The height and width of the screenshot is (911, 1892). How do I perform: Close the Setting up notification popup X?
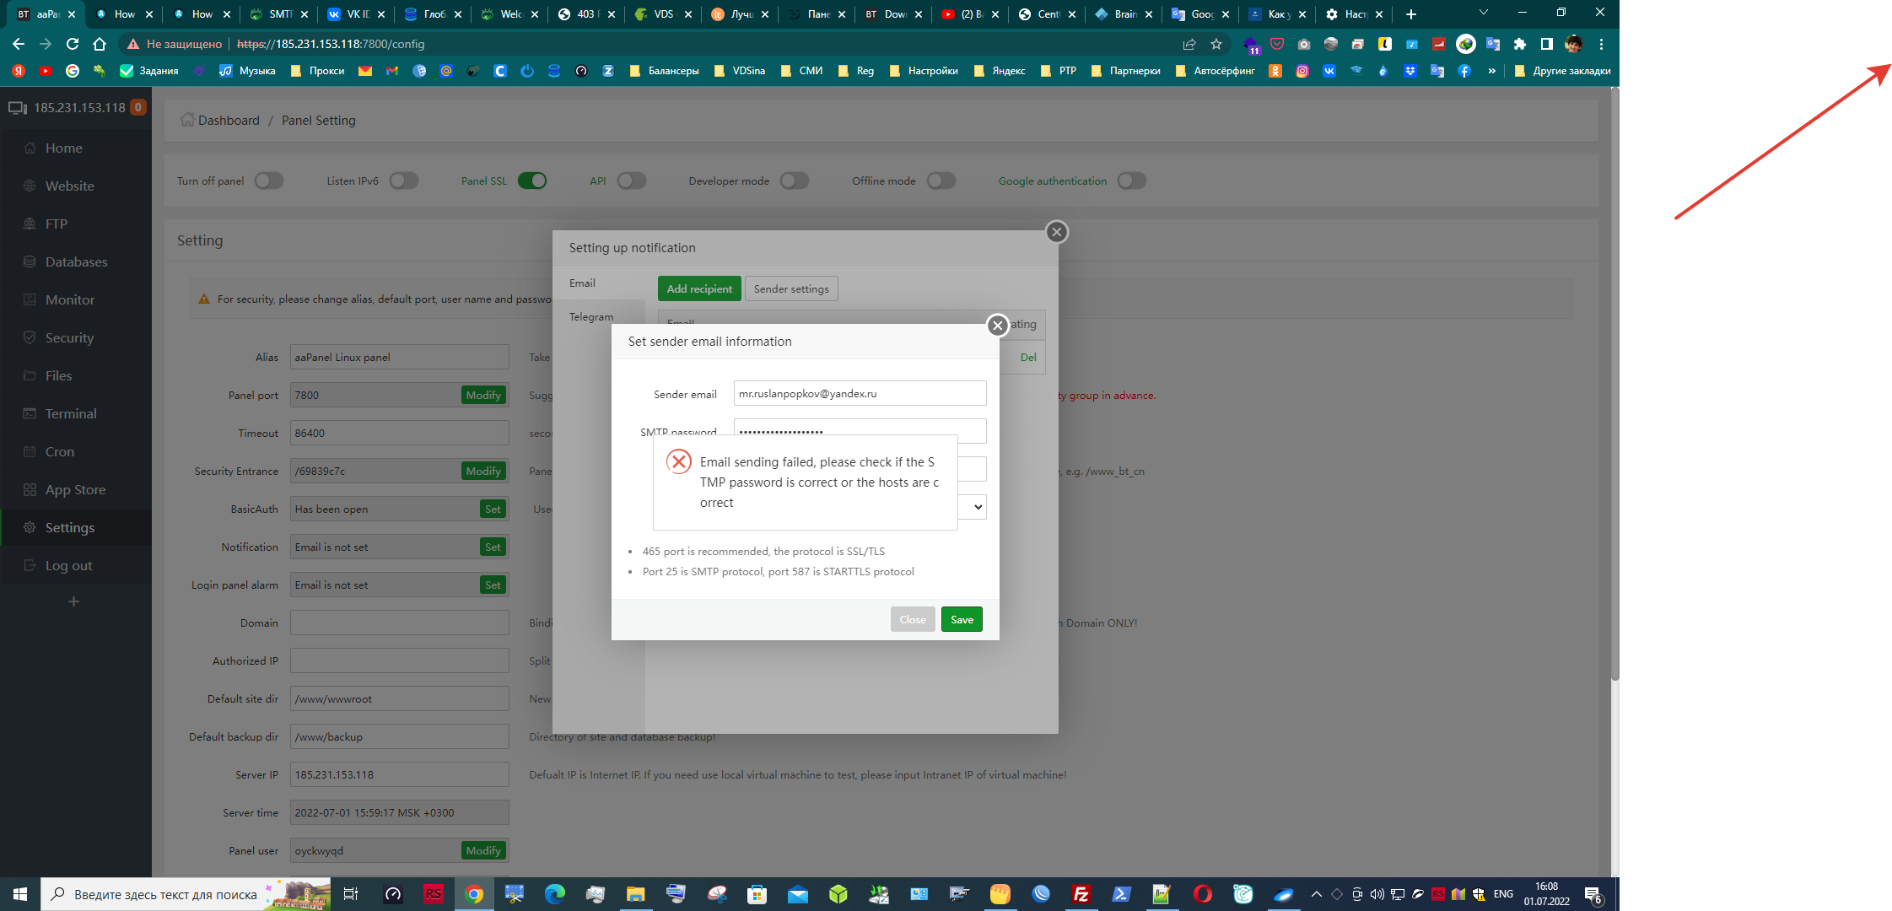(x=1056, y=232)
